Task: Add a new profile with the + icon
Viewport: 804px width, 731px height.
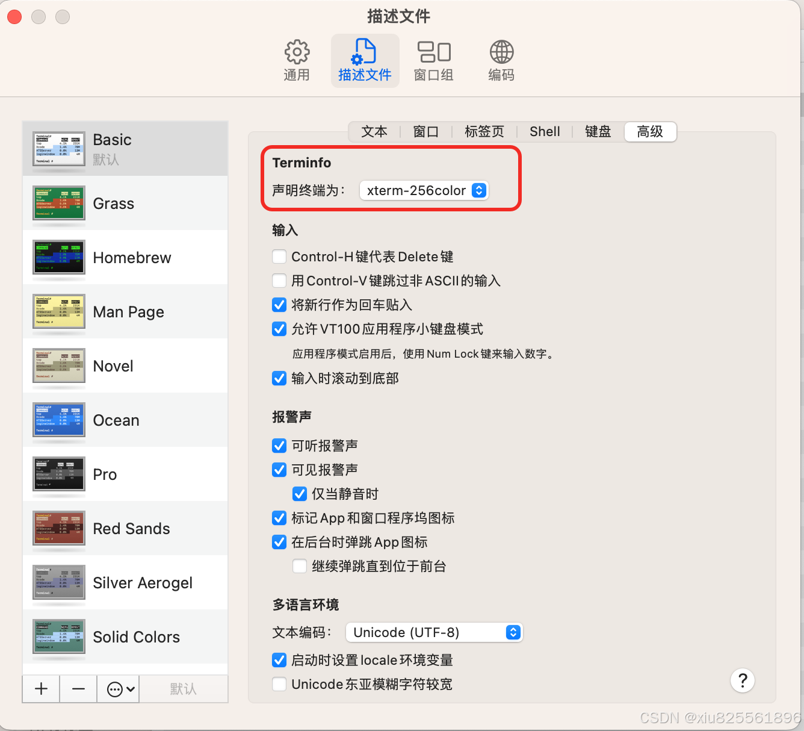Action: tap(40, 688)
